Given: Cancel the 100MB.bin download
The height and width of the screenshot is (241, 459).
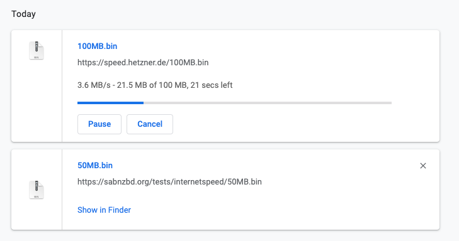Looking at the screenshot, I should click(x=150, y=124).
